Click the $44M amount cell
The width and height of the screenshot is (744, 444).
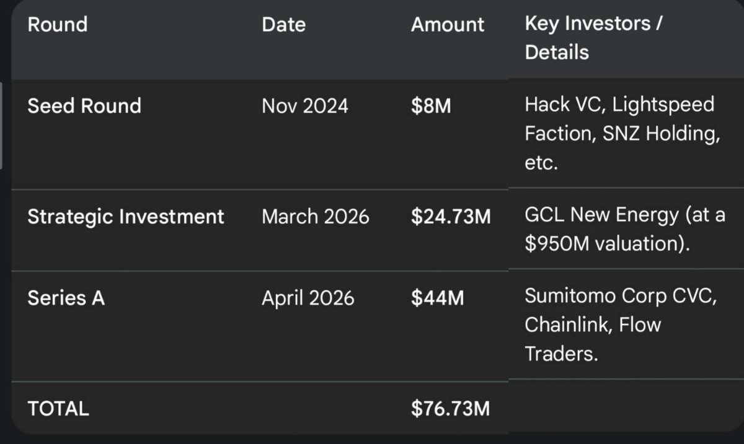point(437,298)
